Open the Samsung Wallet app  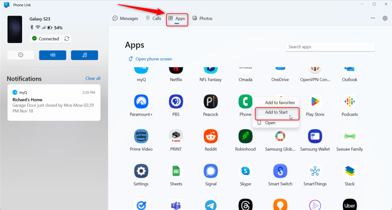pos(315,136)
